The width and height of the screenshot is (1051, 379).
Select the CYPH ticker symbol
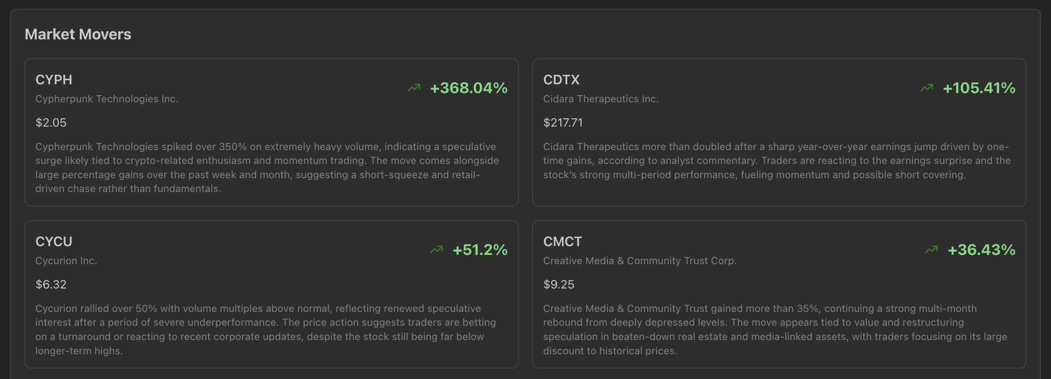click(53, 80)
